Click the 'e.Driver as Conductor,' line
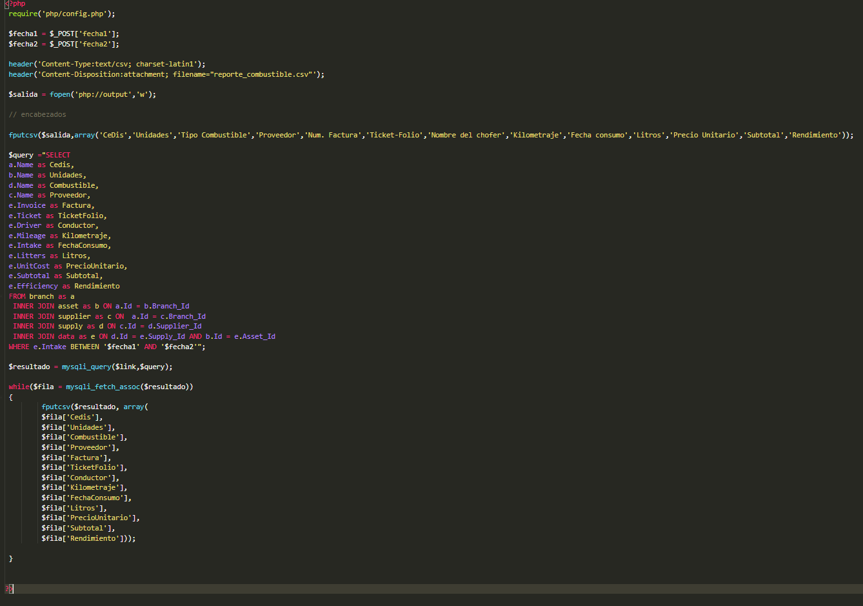863x606 pixels. click(x=54, y=225)
